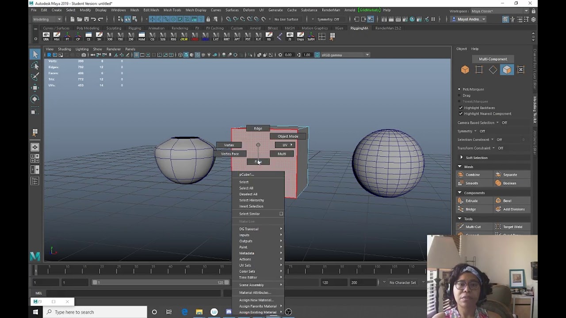
Task: Enable Highlight Backfaces checkbox
Action: click(x=461, y=108)
